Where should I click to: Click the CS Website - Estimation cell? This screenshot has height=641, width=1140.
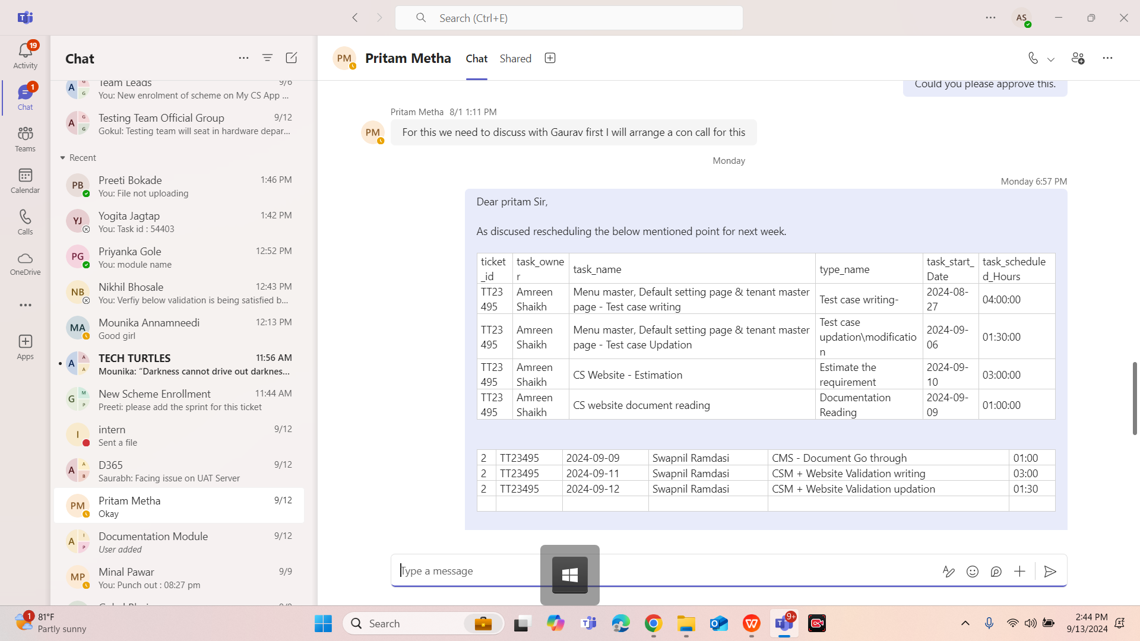click(x=692, y=375)
